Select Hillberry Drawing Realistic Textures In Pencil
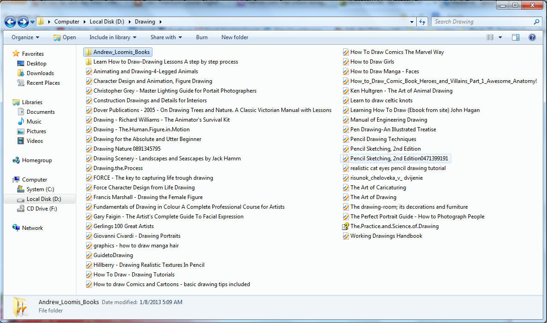This screenshot has height=323, width=547. click(x=145, y=265)
